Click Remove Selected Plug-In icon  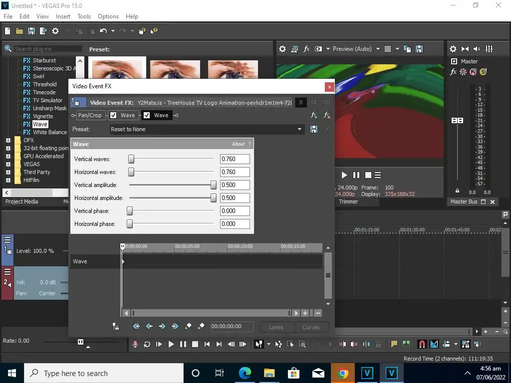(326, 115)
